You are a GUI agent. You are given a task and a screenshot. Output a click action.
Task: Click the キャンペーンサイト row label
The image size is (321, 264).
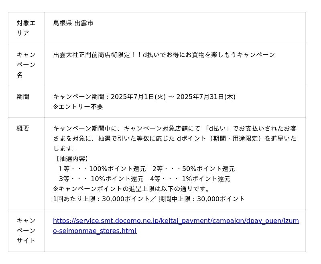tap(26, 231)
